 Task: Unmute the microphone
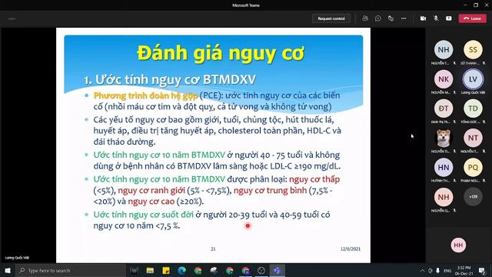pos(436,18)
